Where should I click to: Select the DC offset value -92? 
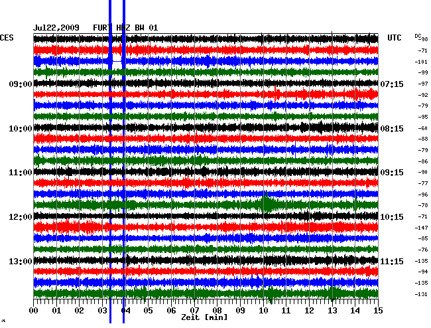tap(423, 95)
